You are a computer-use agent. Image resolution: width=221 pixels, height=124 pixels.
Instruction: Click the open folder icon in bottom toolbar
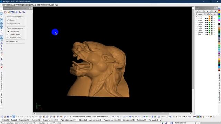pyautogui.click(x=5, y=117)
